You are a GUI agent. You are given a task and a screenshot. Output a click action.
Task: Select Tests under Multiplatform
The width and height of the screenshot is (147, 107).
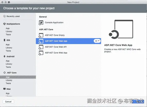8,35
